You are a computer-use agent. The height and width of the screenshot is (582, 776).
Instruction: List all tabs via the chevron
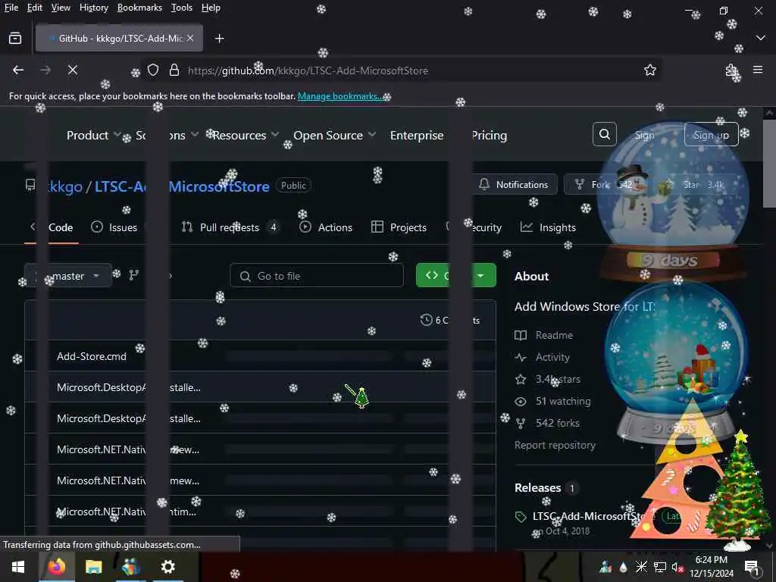(x=761, y=38)
